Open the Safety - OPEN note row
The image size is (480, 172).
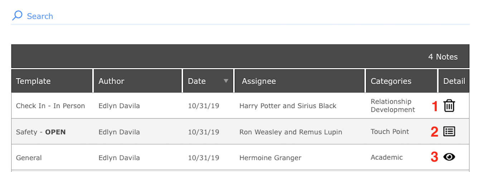41,132
